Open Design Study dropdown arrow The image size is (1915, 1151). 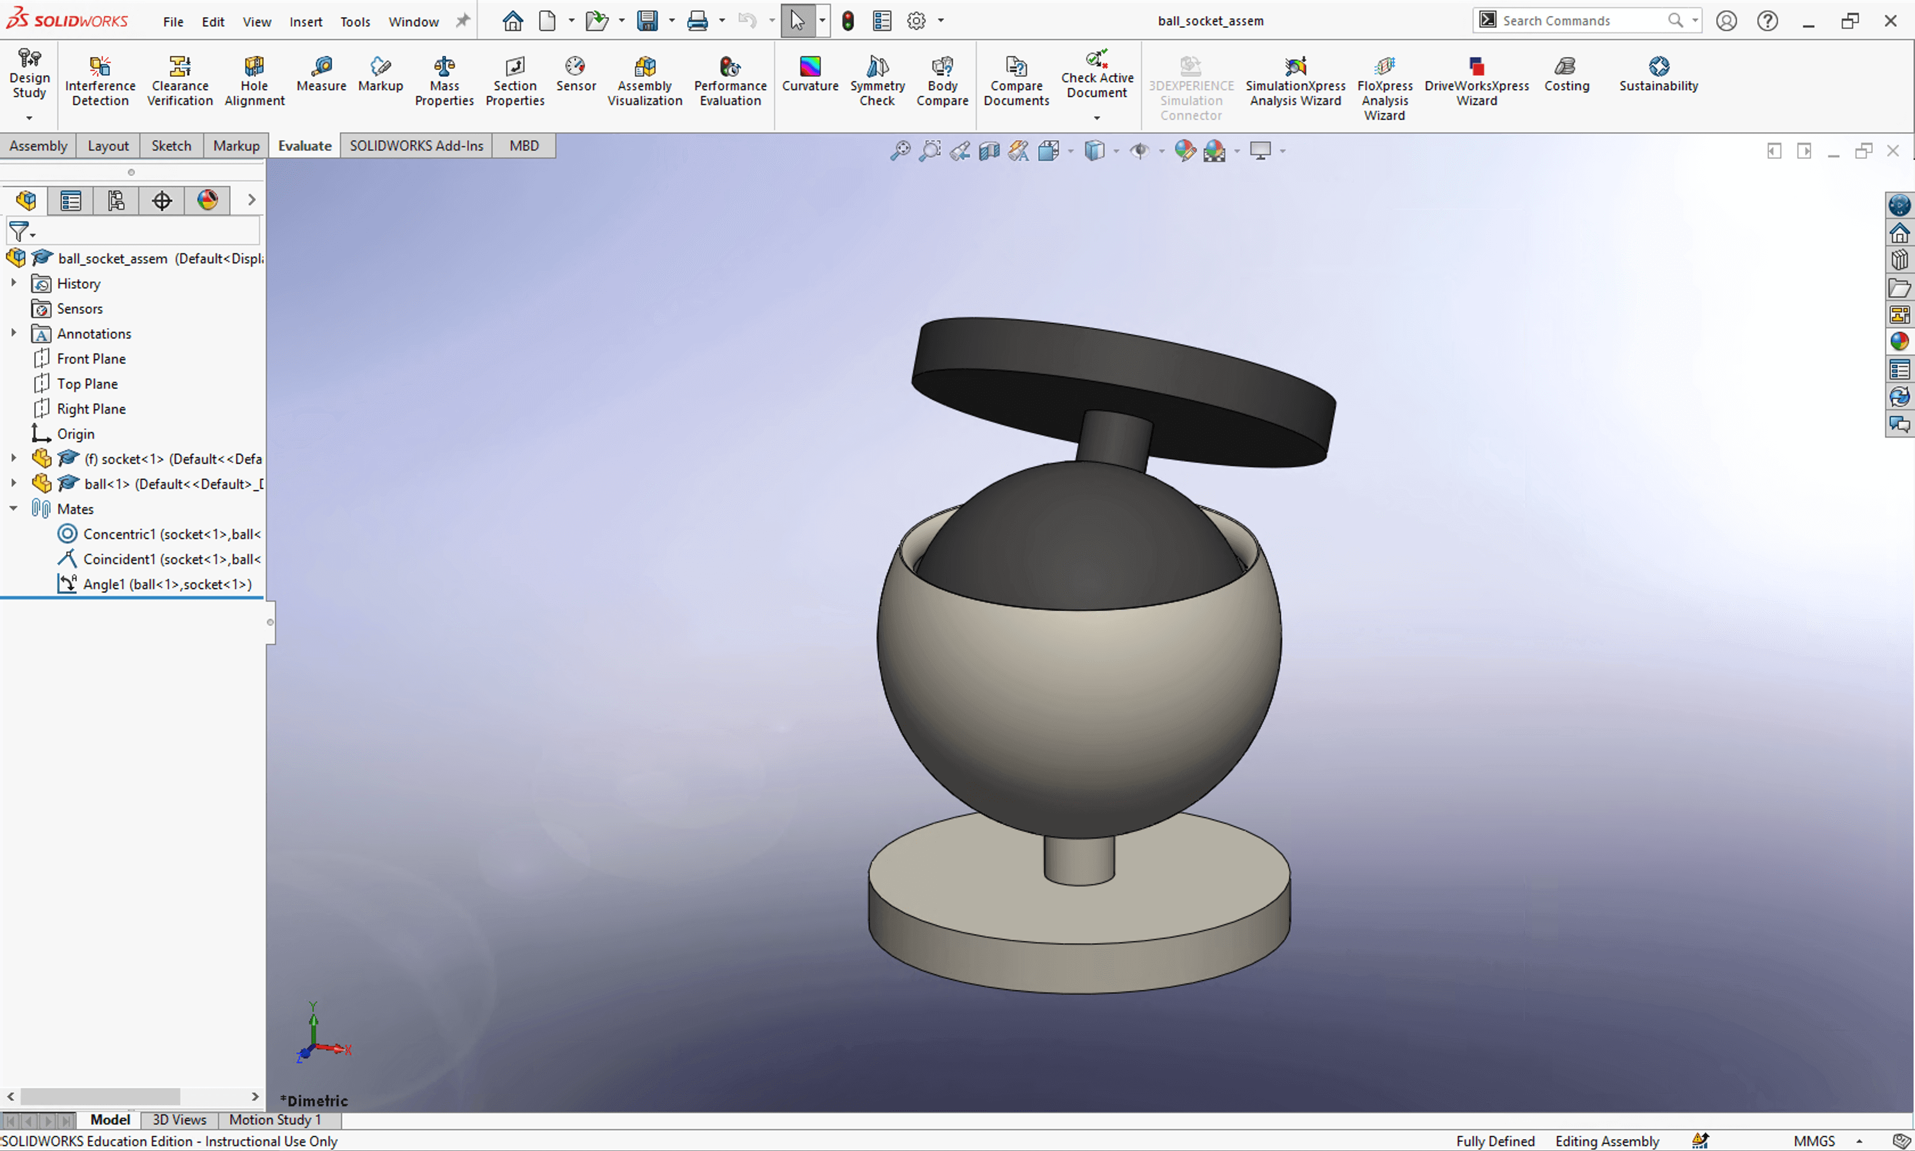30,118
